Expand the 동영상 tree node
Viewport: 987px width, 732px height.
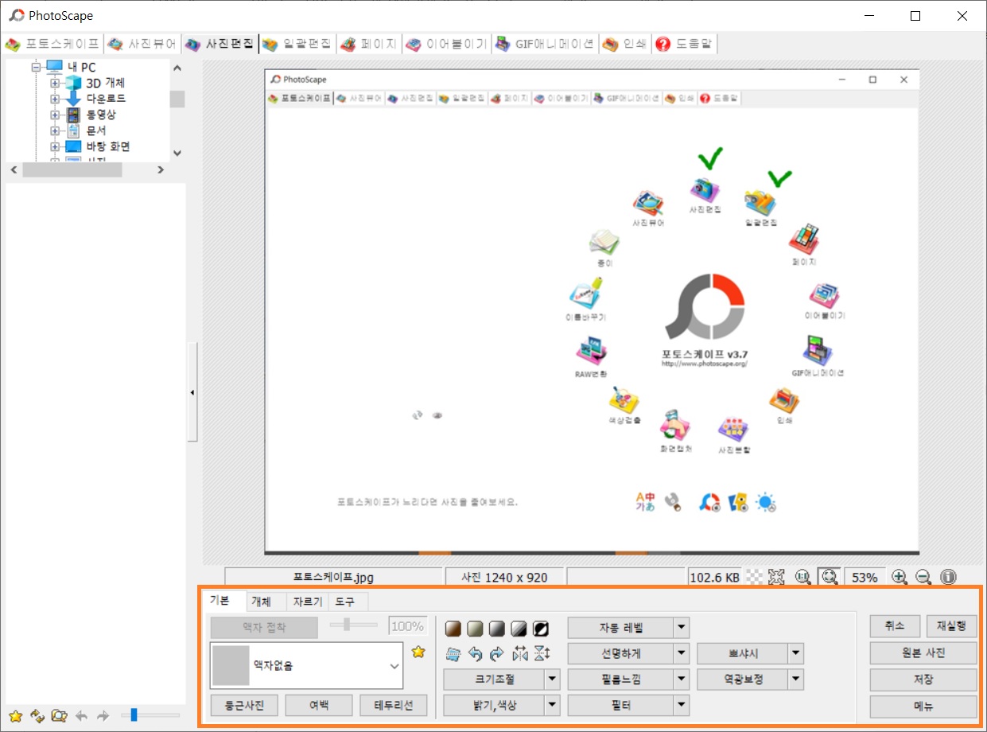pyautogui.click(x=55, y=115)
